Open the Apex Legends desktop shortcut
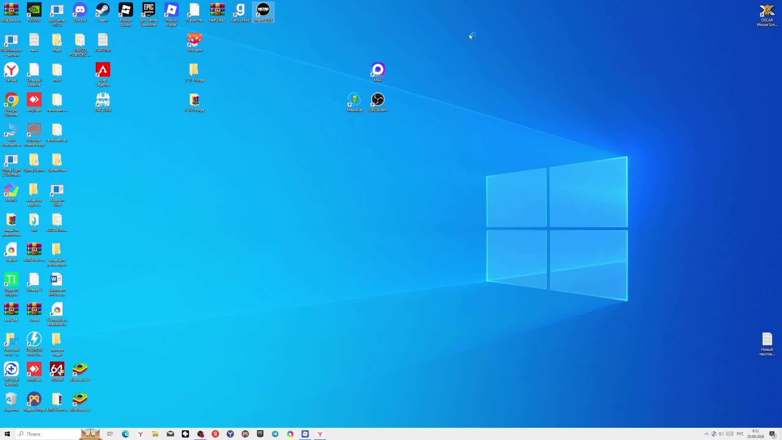 tap(103, 75)
